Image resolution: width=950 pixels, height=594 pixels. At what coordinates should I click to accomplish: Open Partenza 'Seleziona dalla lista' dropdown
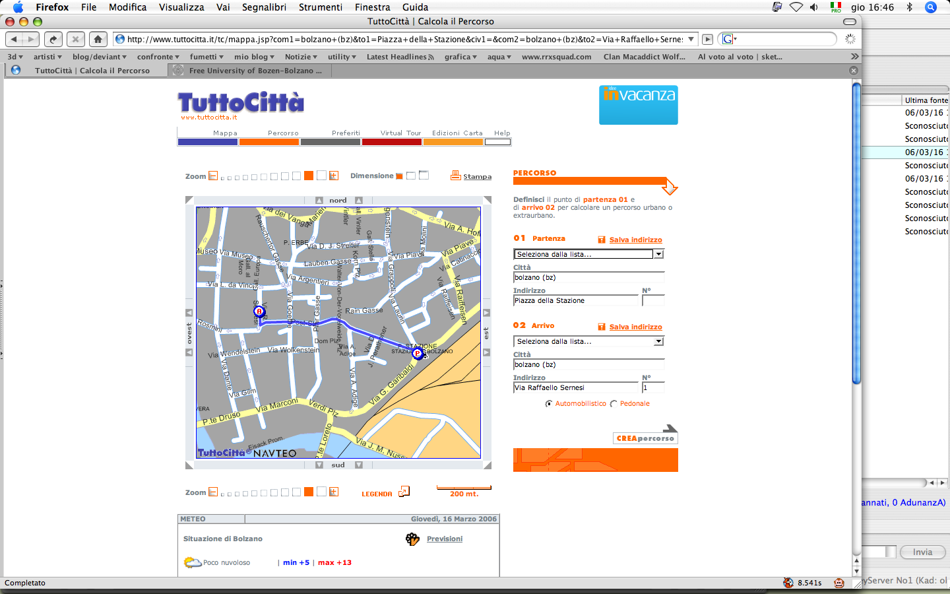pos(588,254)
